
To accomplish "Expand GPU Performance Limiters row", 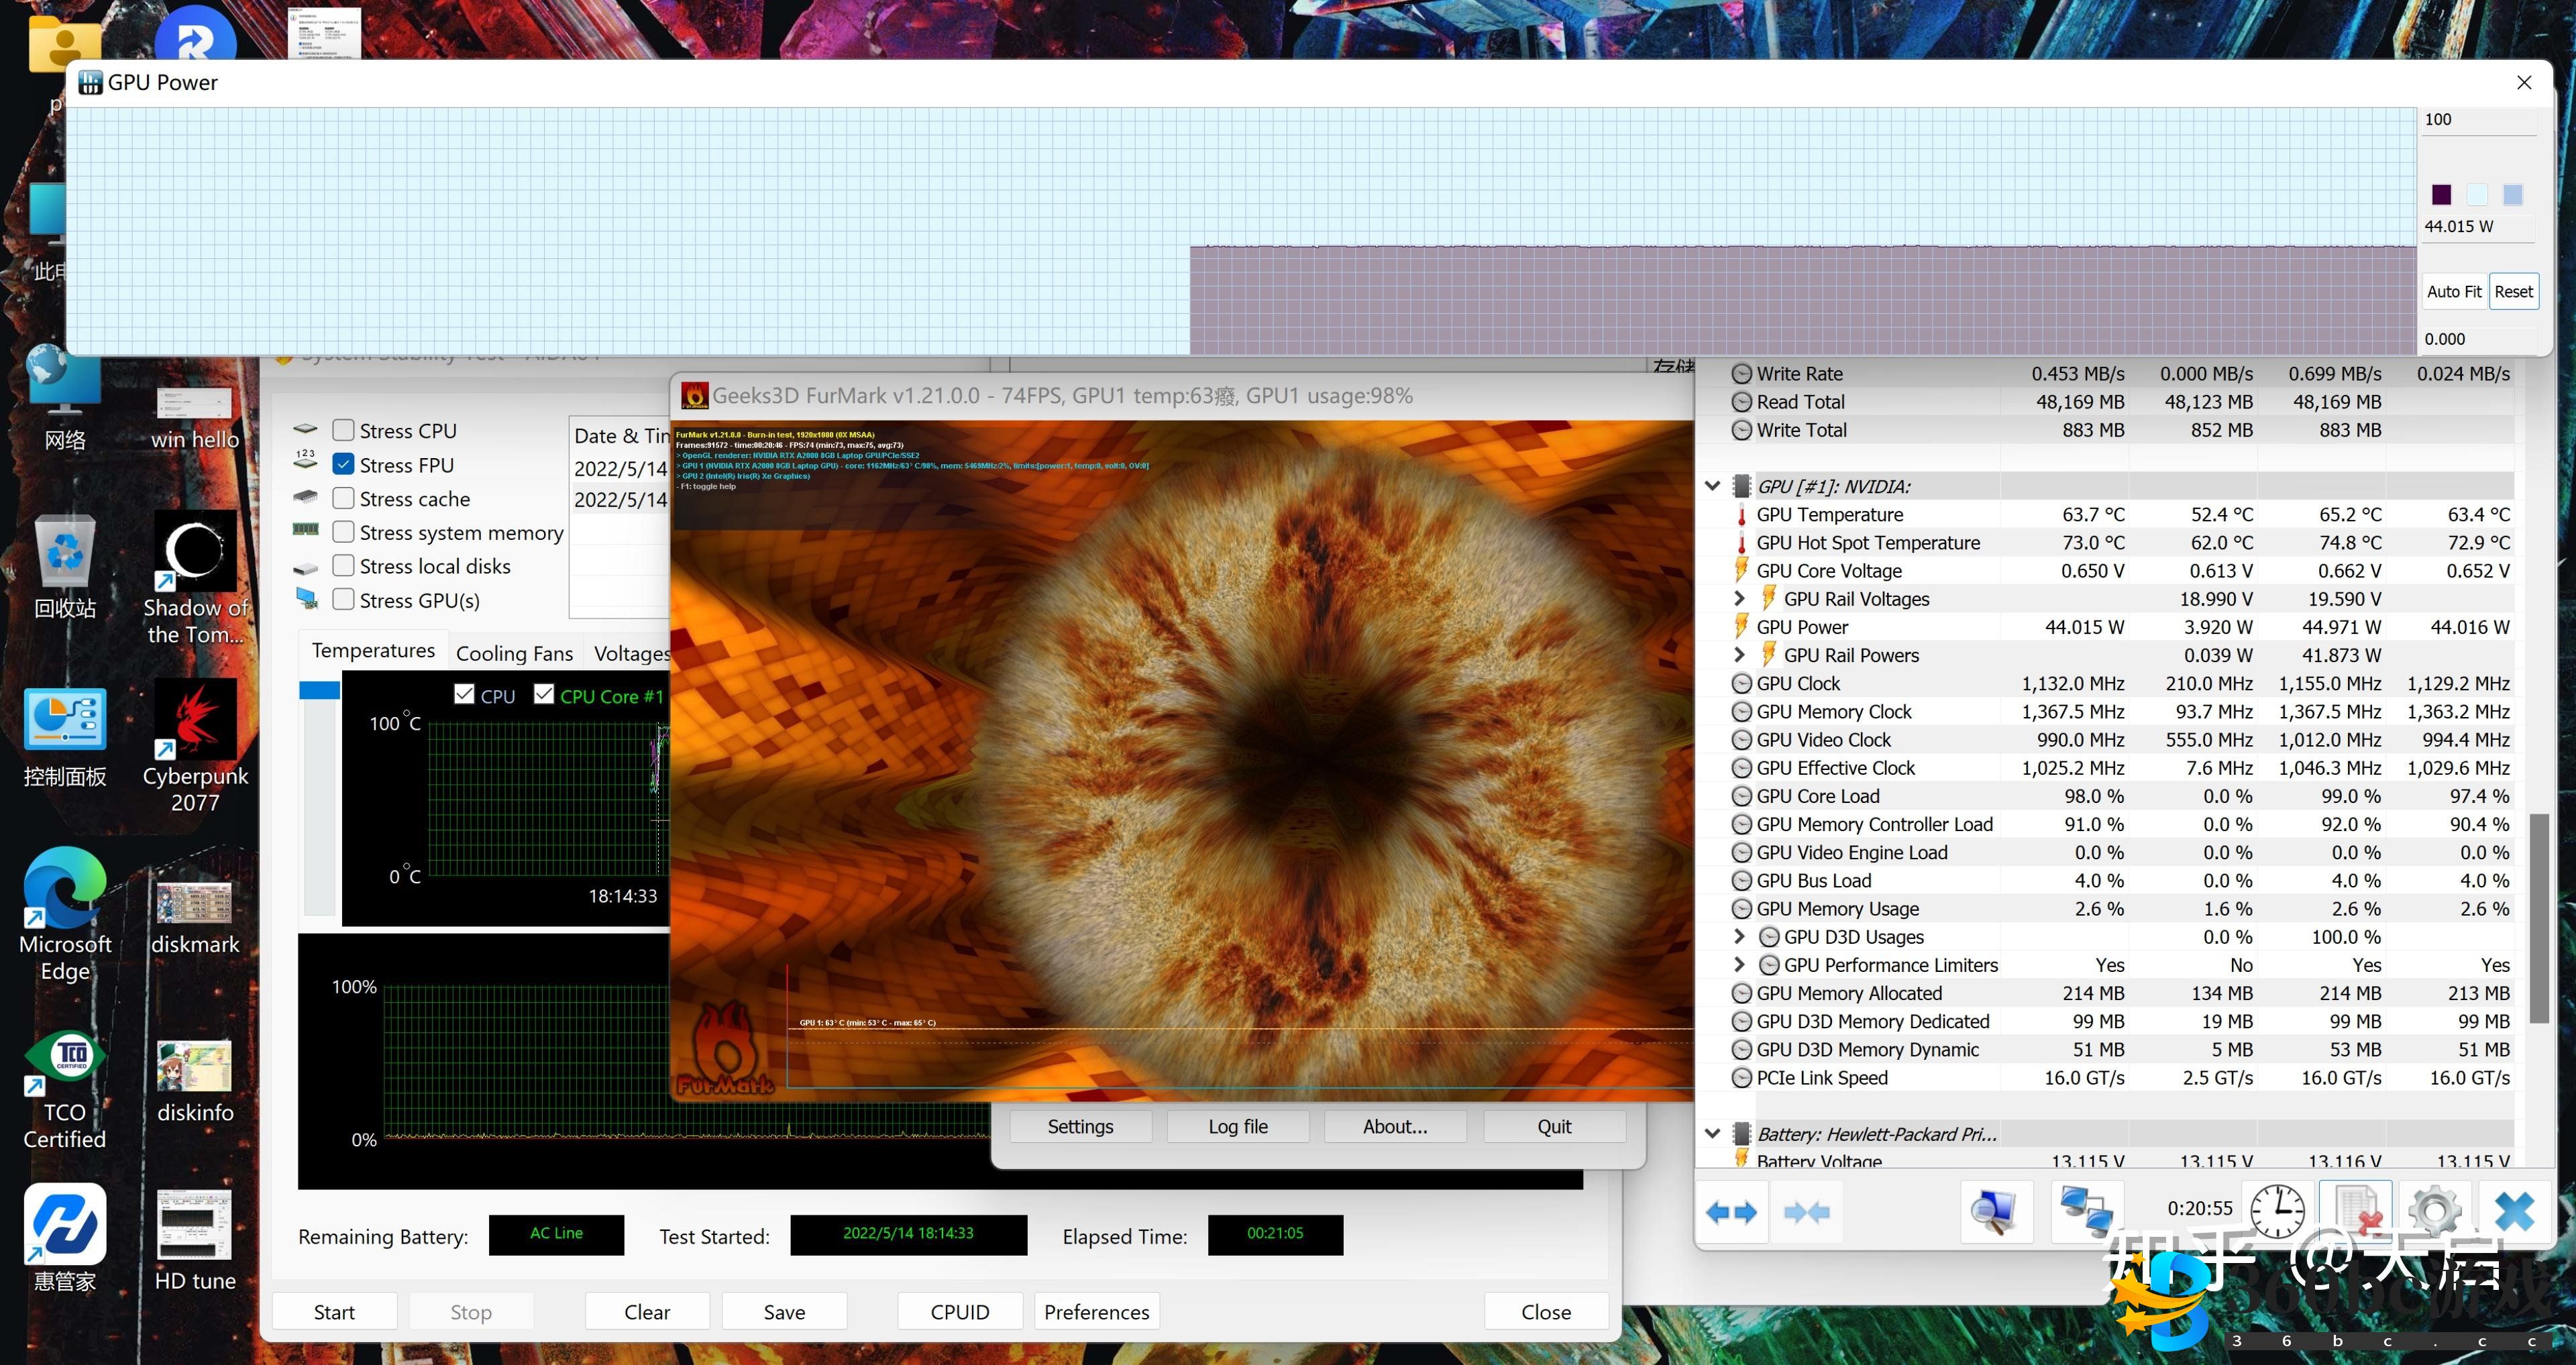I will 1739,964.
